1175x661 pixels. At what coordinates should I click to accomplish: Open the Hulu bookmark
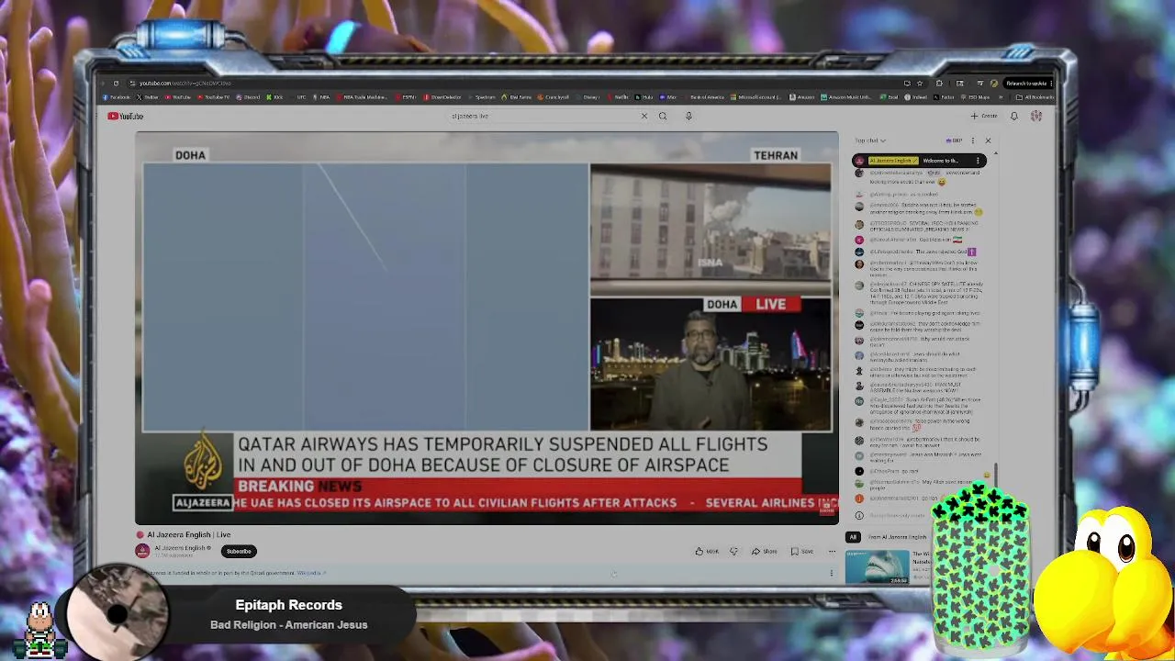click(643, 97)
